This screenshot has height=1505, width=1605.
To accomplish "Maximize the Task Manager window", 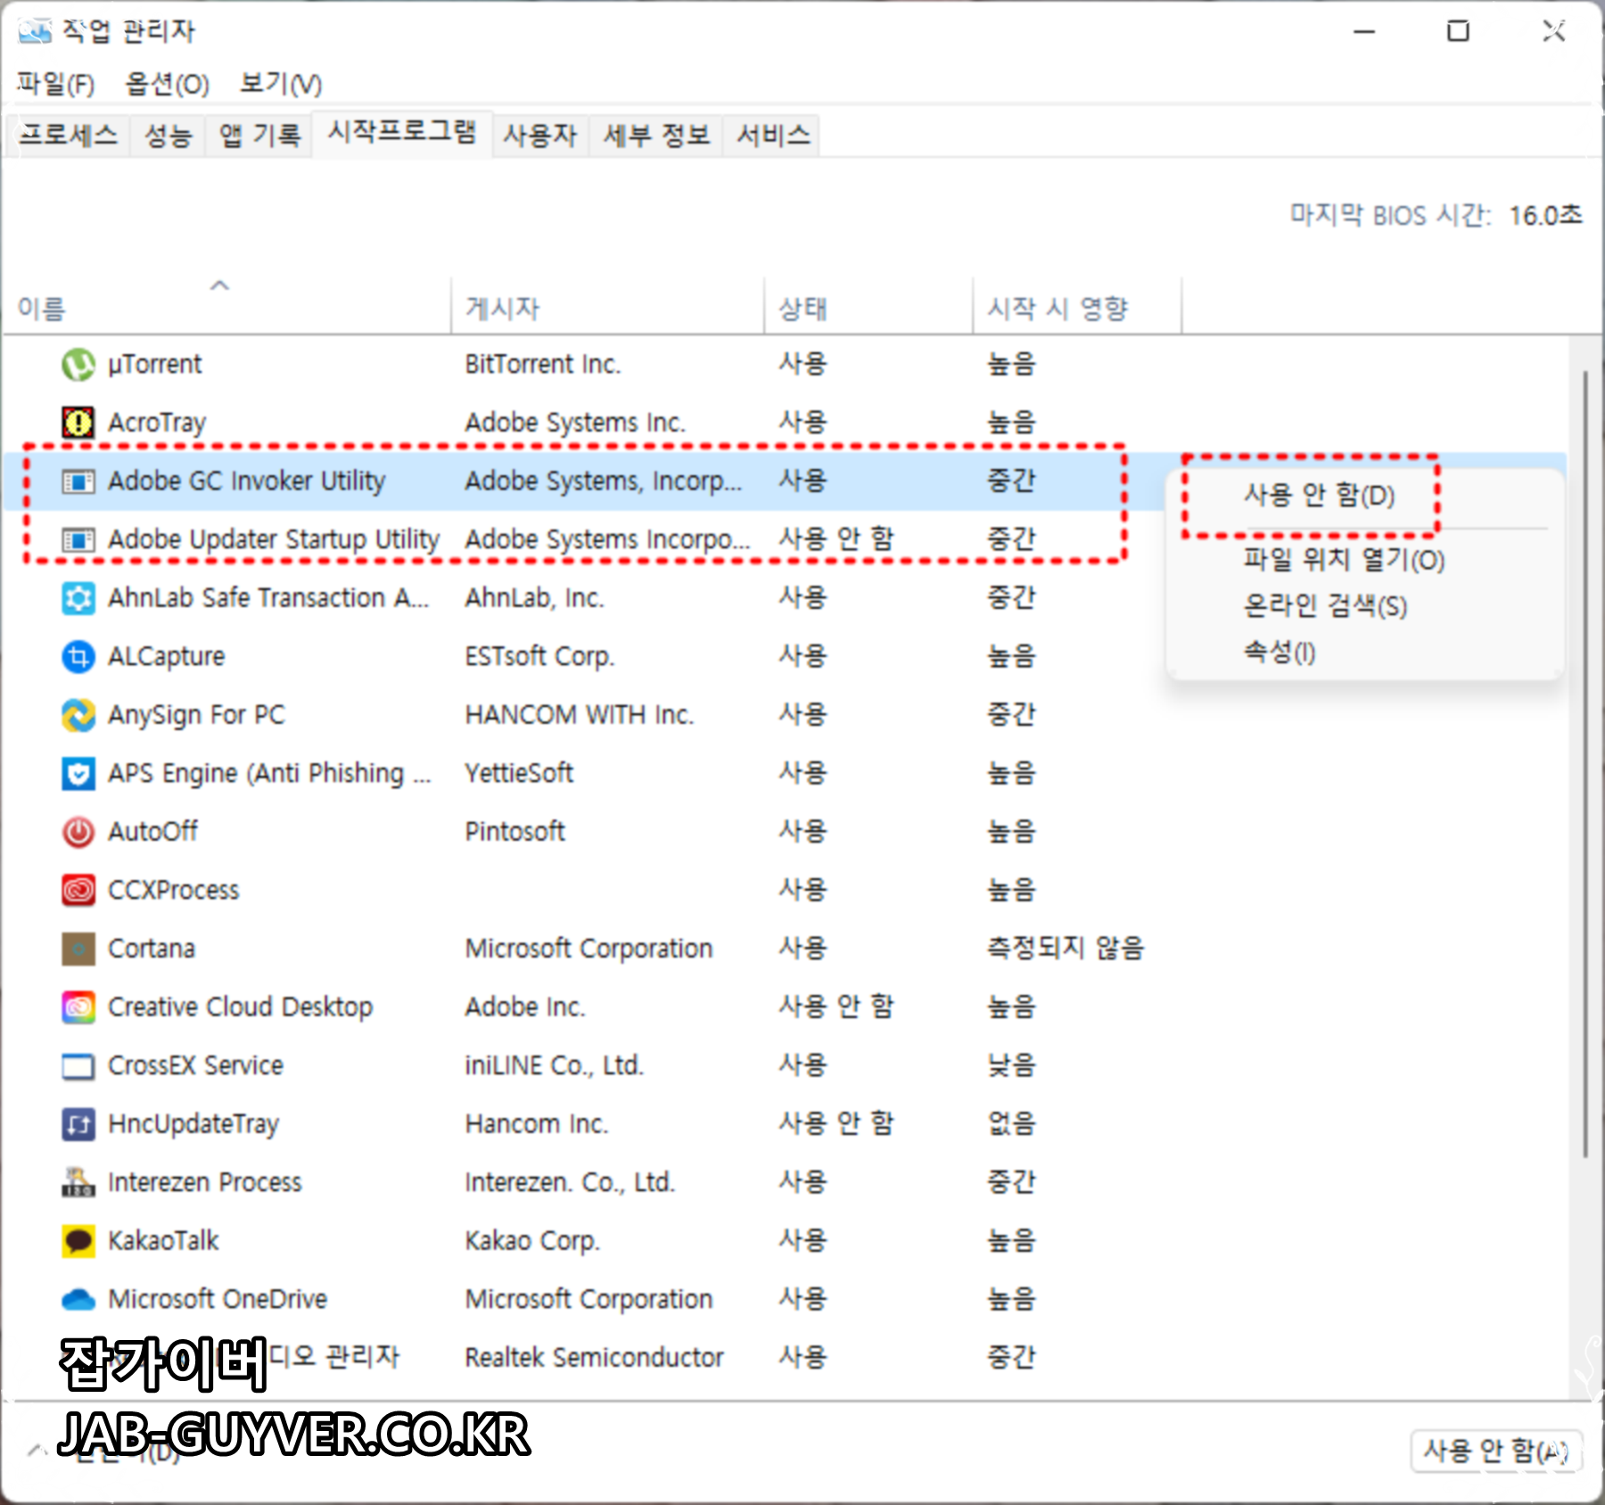I will [1458, 32].
